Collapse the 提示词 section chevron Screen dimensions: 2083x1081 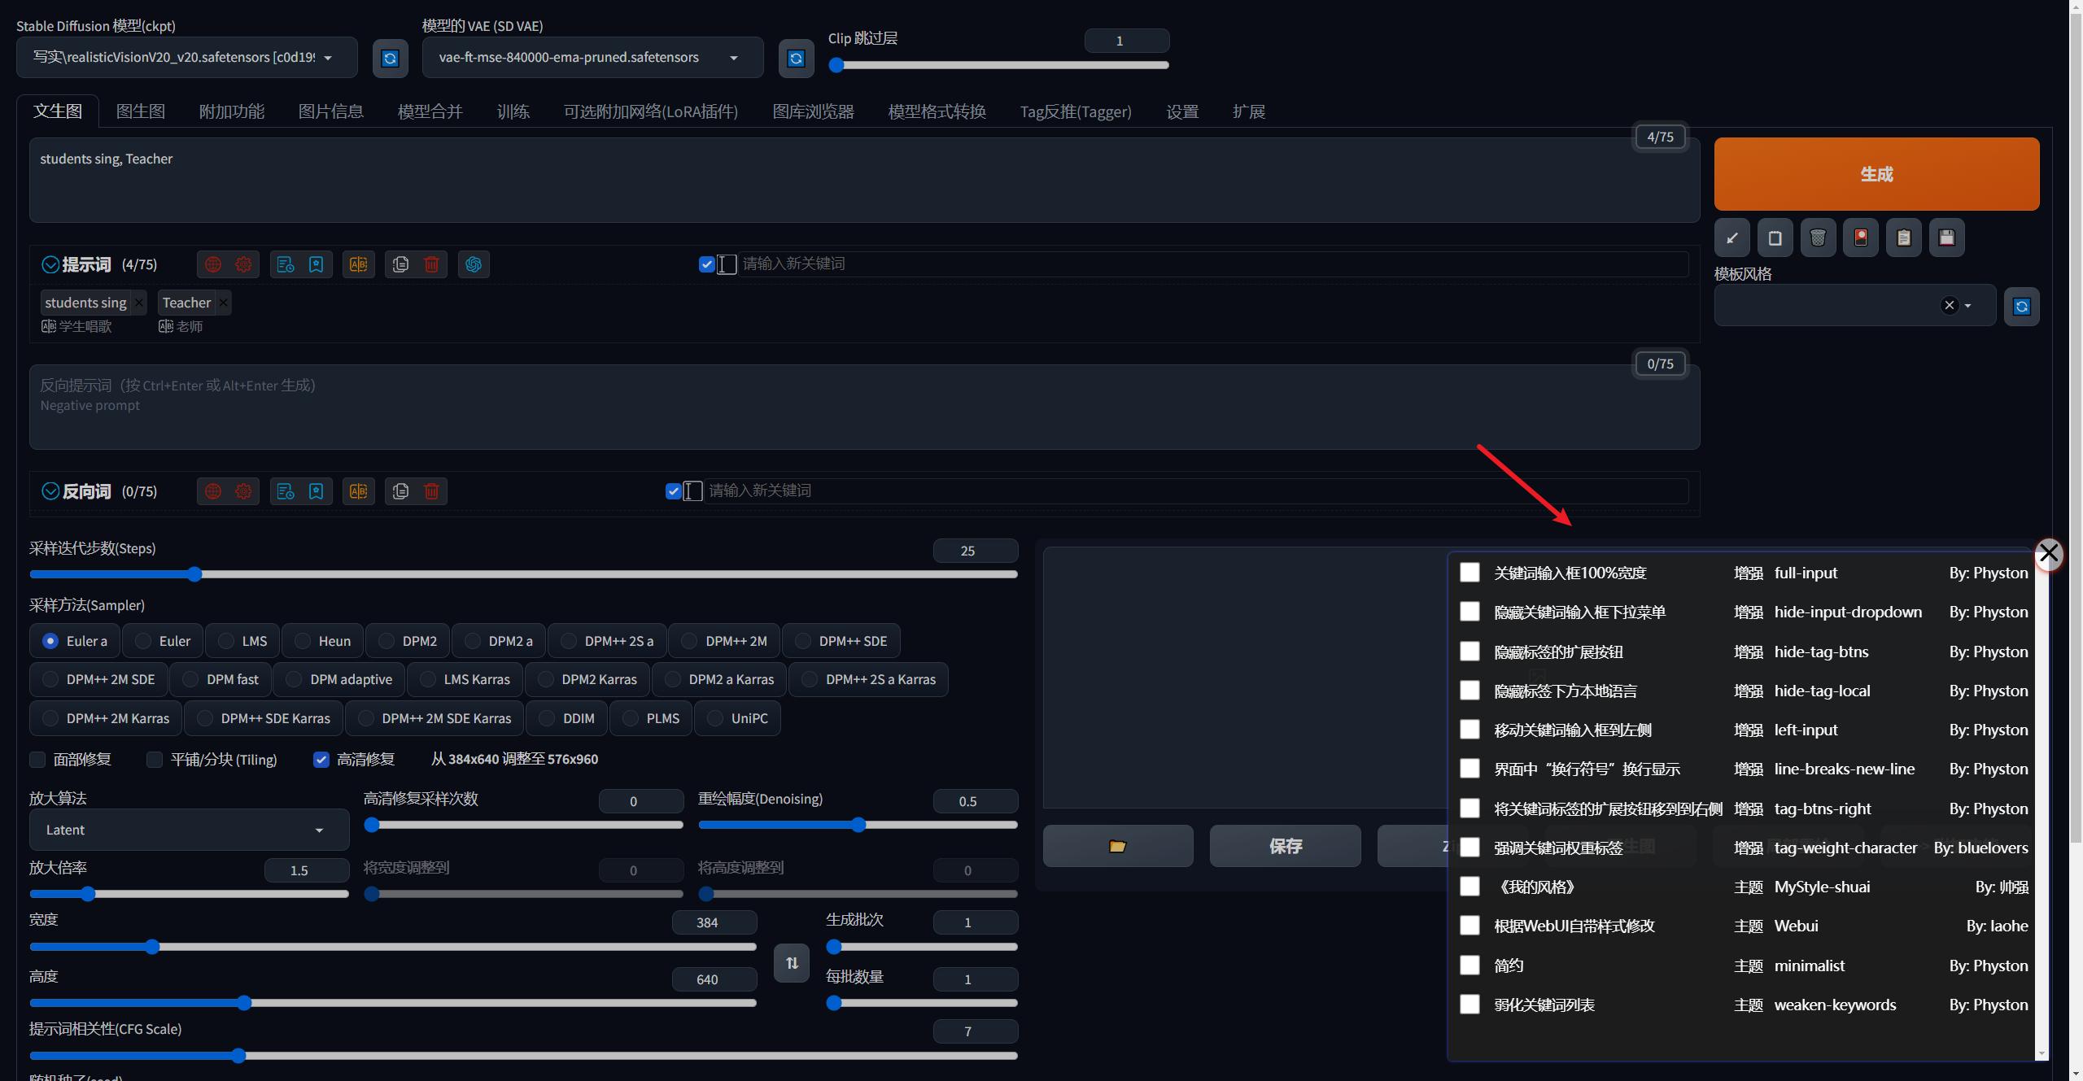click(50, 264)
